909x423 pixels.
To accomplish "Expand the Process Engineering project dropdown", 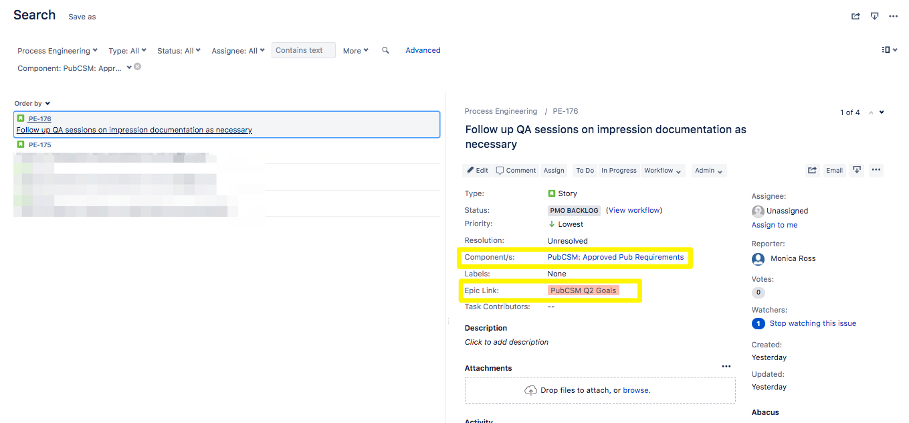I will [x=58, y=51].
